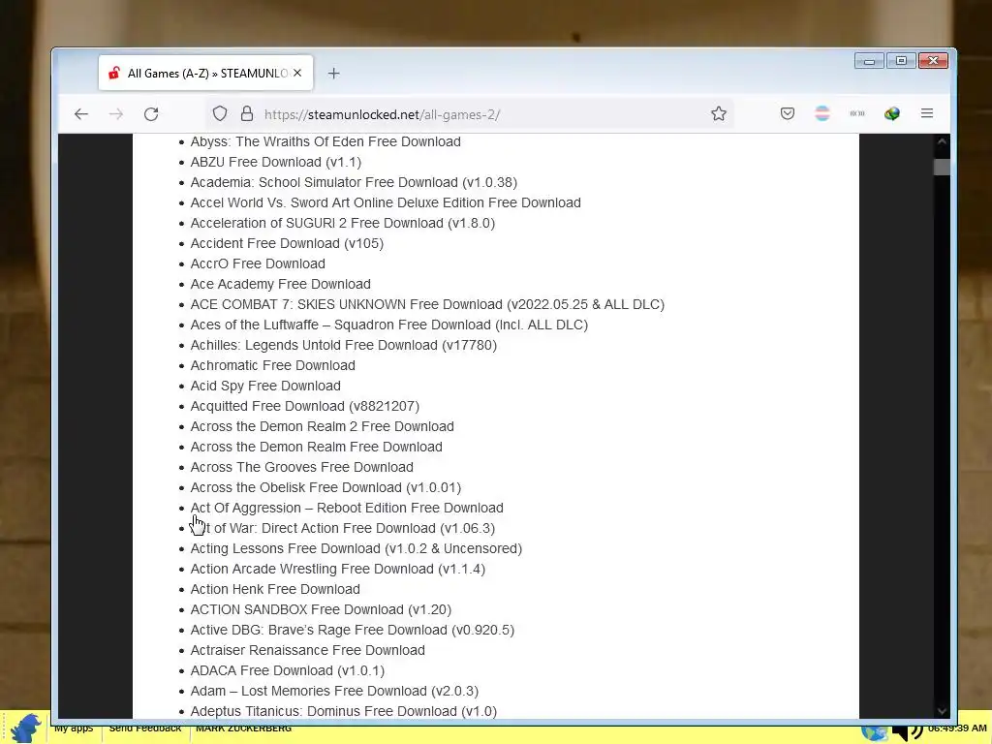The width and height of the screenshot is (992, 744).
Task: Open Active DBG: Brave's Rage link
Action: (x=353, y=630)
